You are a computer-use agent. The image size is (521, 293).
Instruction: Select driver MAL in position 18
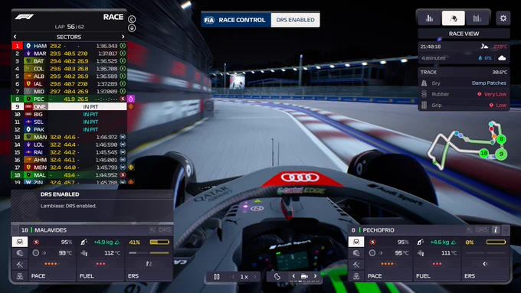tap(69, 175)
